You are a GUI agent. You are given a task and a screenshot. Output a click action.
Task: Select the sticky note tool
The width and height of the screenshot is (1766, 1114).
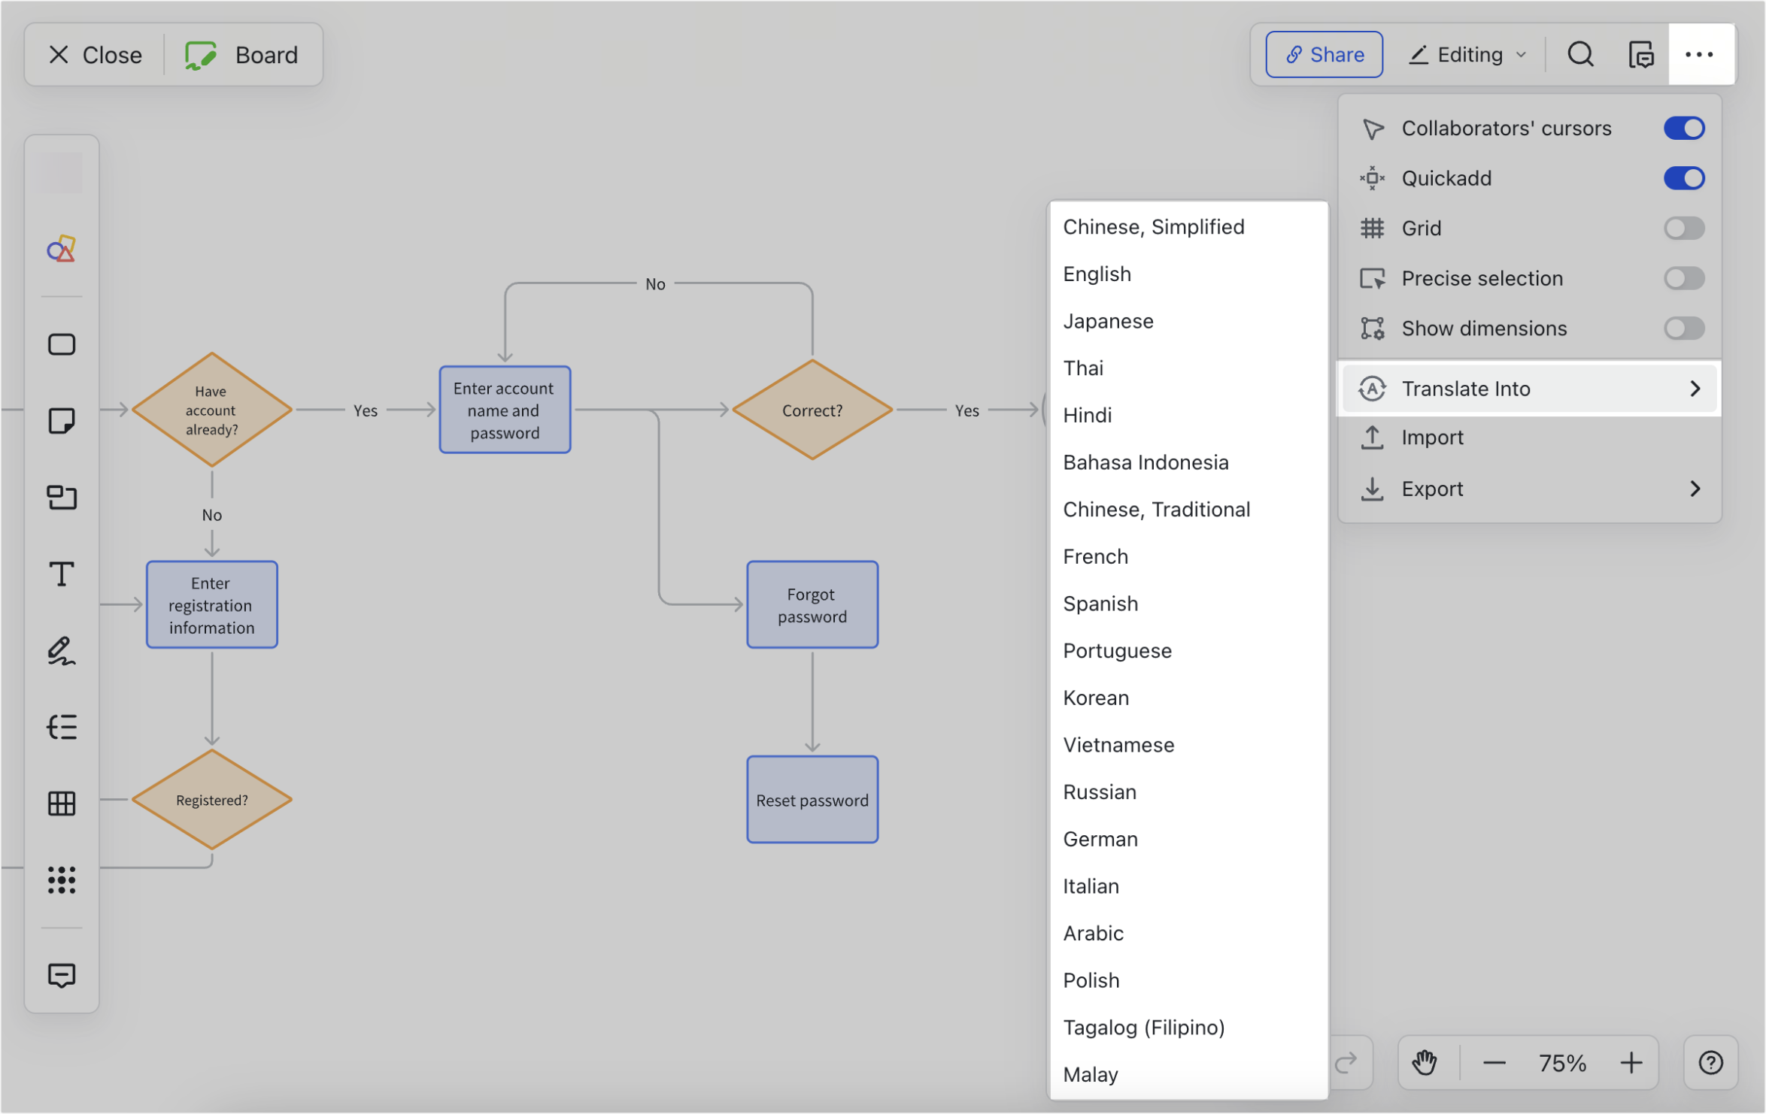61,421
